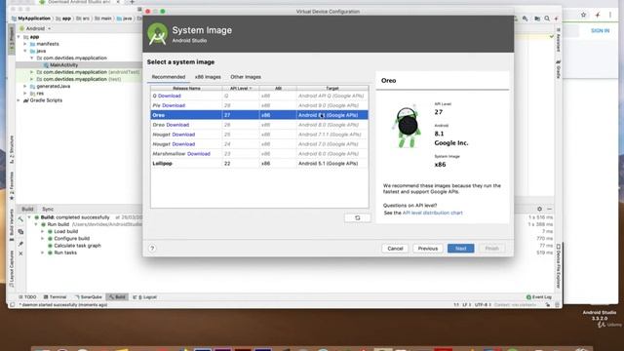624x351 pixels.
Task: Switch to the x86 Images tab
Action: [208, 77]
